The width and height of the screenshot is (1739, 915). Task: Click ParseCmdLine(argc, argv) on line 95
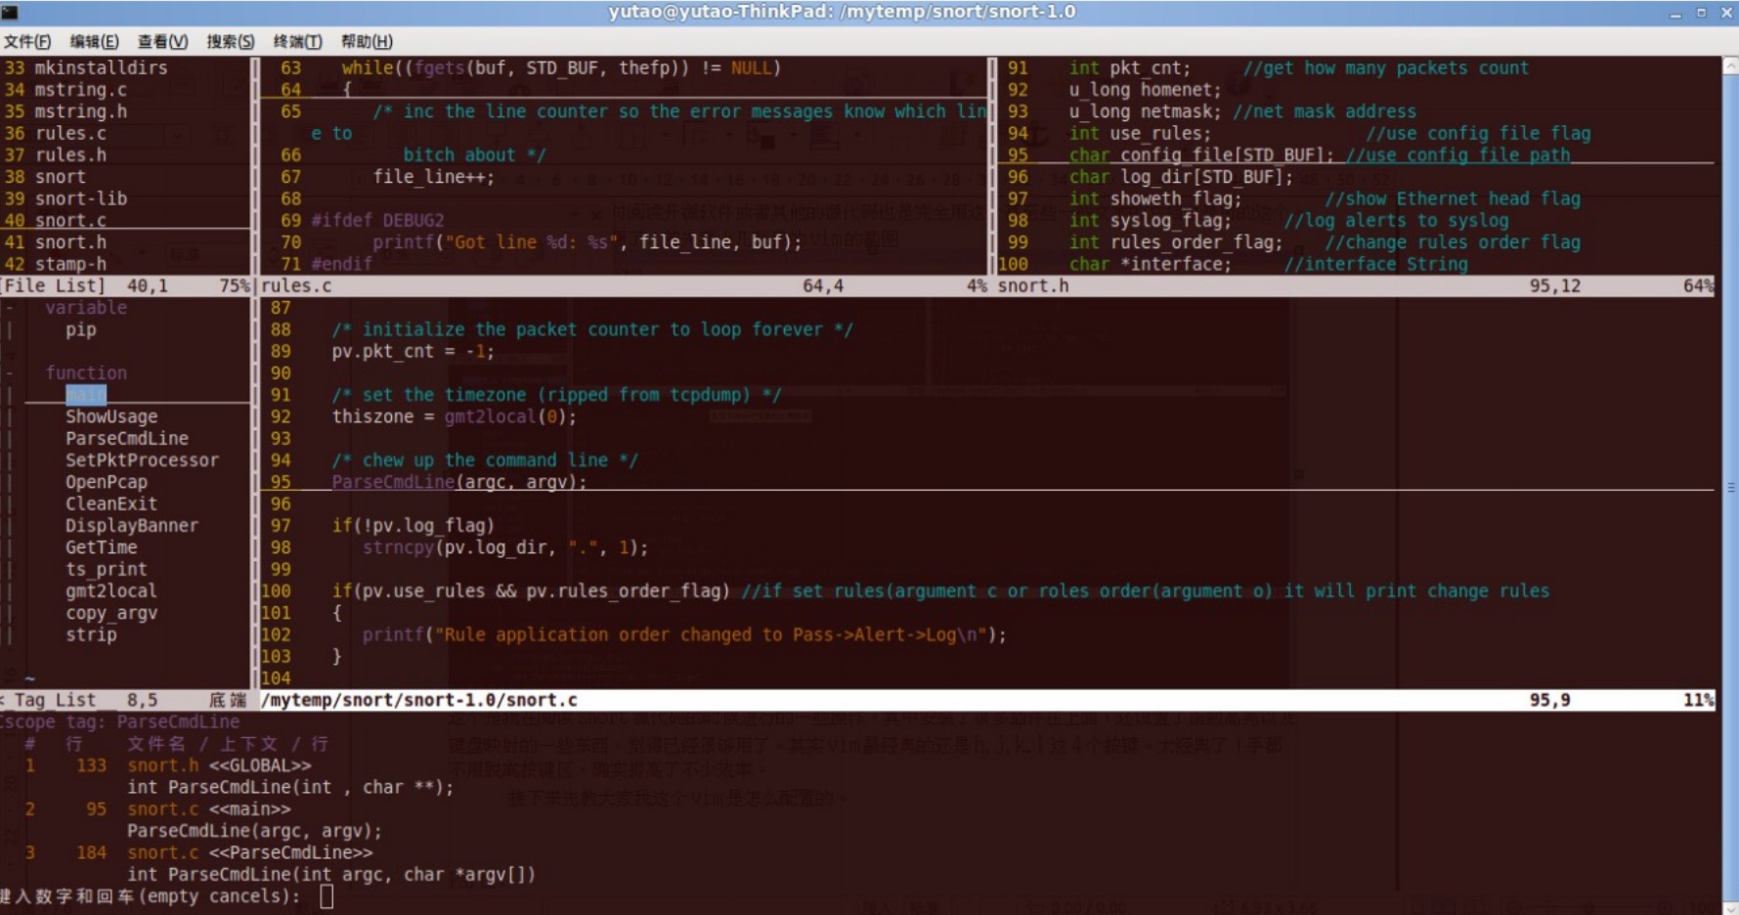tap(458, 482)
